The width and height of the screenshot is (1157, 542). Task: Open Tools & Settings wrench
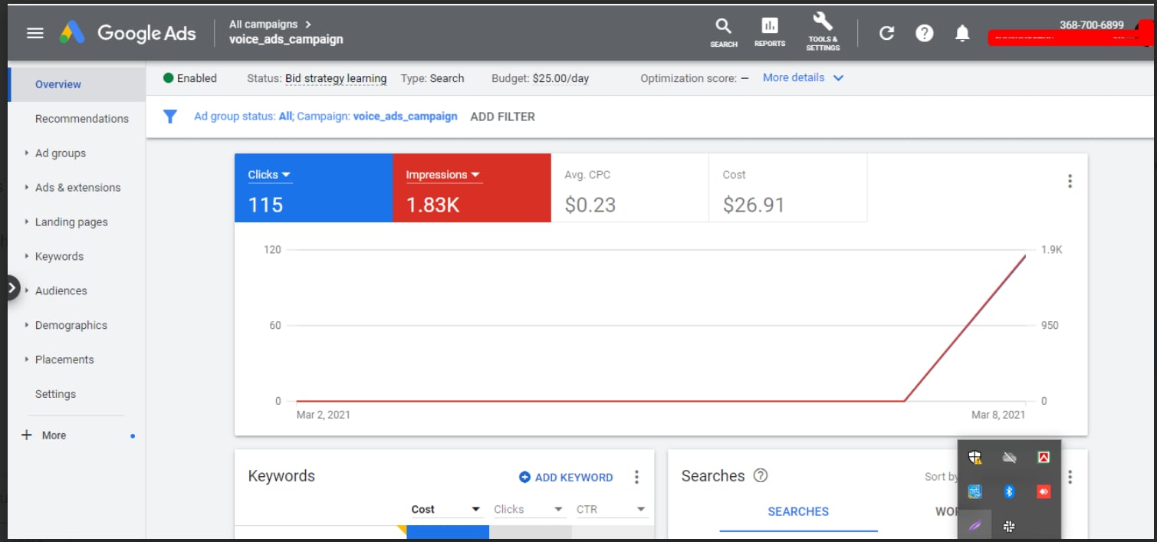822,22
